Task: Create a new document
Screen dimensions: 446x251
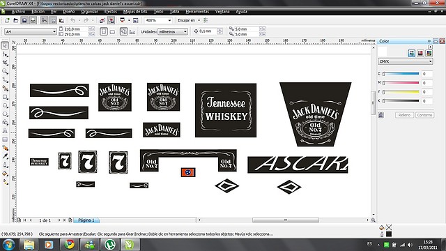Action: click(7, 20)
